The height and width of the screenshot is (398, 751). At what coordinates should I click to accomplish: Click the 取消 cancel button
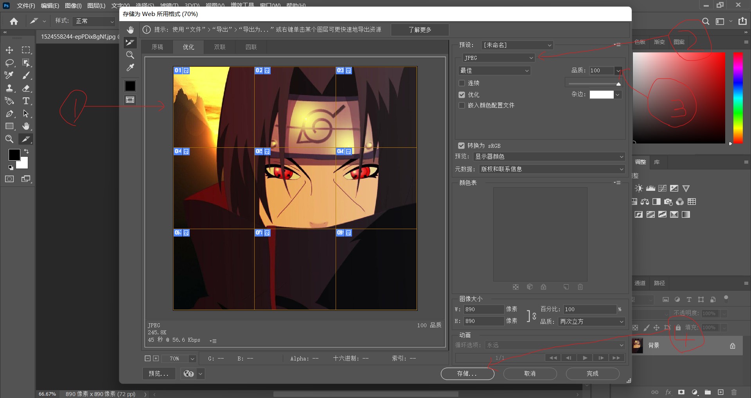[530, 374]
